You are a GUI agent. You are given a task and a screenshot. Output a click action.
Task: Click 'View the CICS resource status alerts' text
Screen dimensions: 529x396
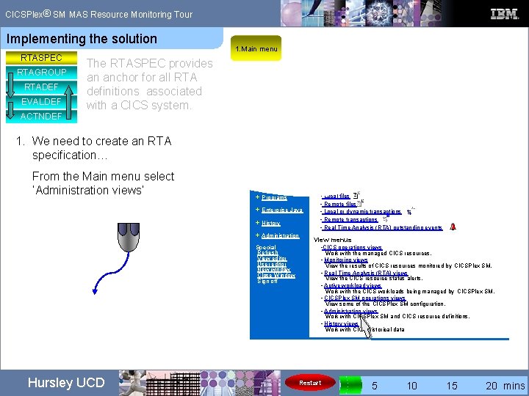(374, 279)
